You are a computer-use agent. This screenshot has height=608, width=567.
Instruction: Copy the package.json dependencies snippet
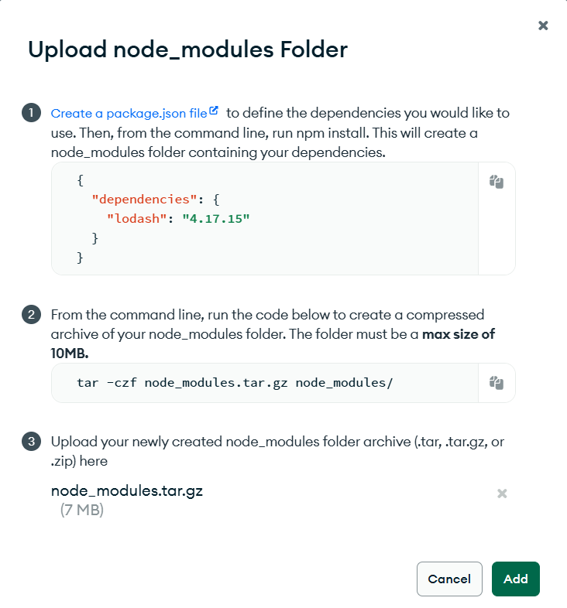497,182
